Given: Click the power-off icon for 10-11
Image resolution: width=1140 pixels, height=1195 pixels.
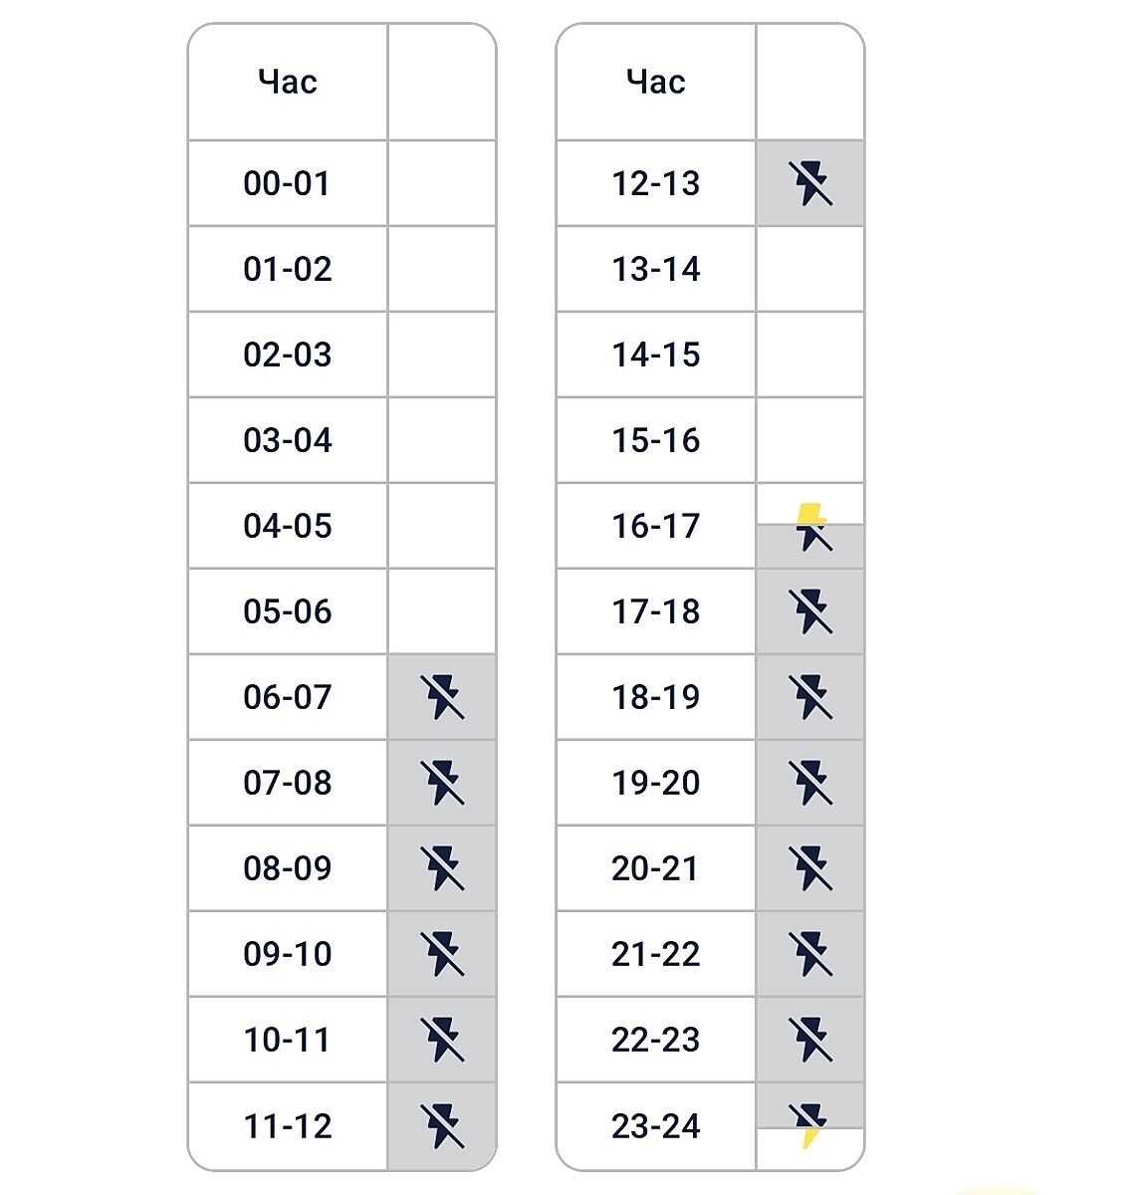Looking at the screenshot, I should coord(442,1040).
